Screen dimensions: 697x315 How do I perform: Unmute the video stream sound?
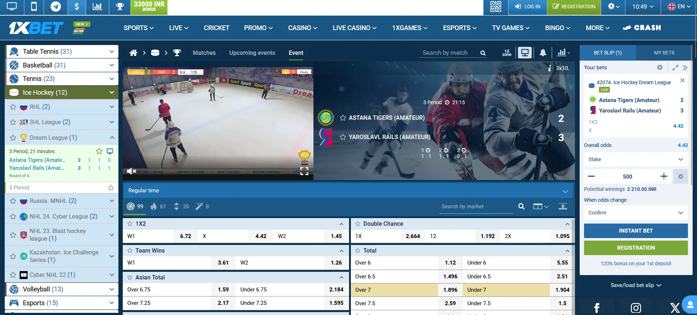(x=131, y=171)
